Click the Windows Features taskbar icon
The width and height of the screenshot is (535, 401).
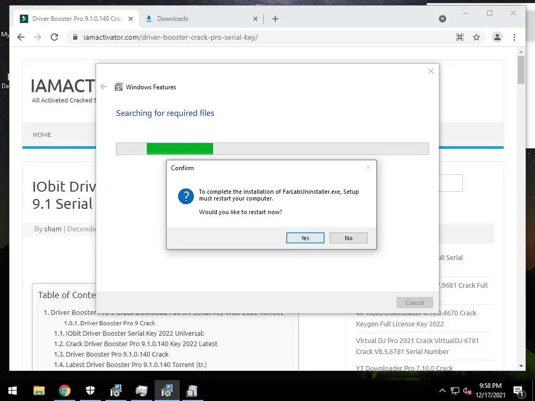click(x=192, y=391)
